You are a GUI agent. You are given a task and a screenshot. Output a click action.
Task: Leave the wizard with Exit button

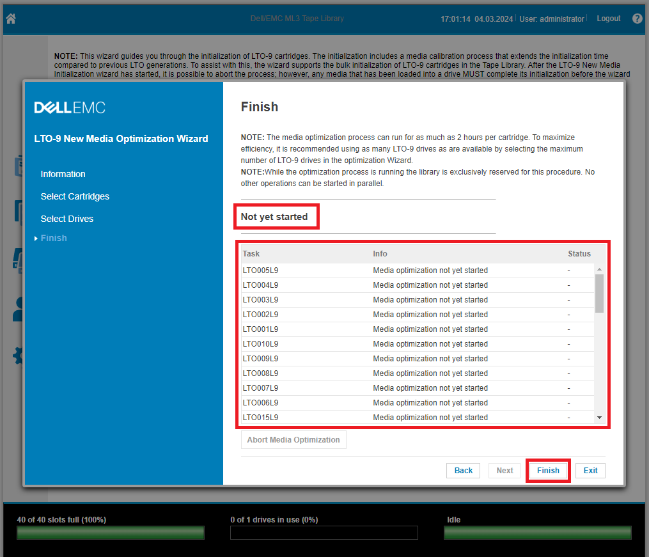pos(590,471)
